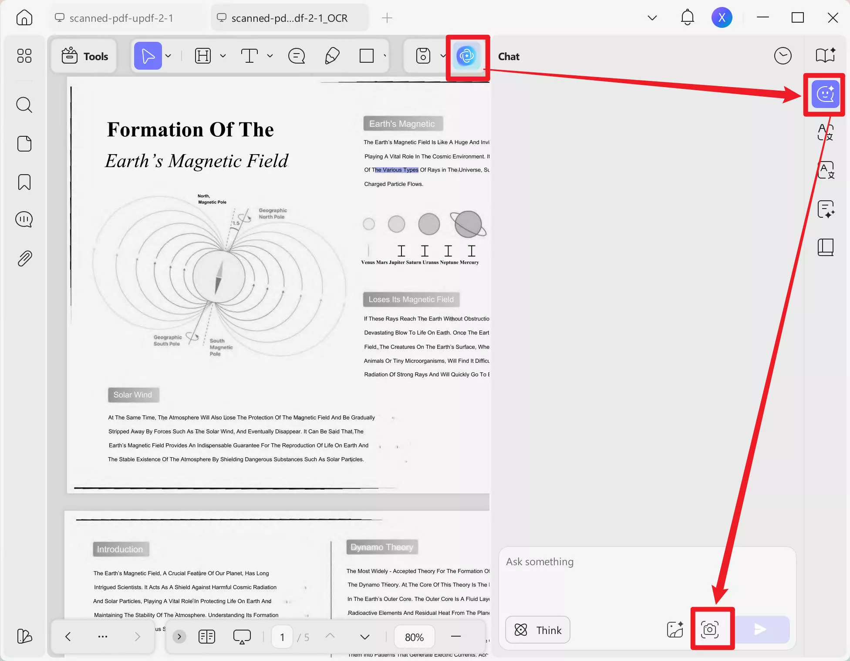Open the search panel in left sidebar
The height and width of the screenshot is (661, 850).
24,105
